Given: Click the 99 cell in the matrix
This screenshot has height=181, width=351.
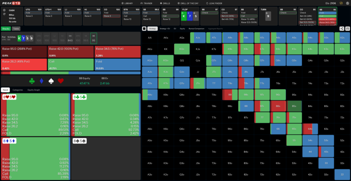Looking at the screenshot, I should tap(230, 95).
